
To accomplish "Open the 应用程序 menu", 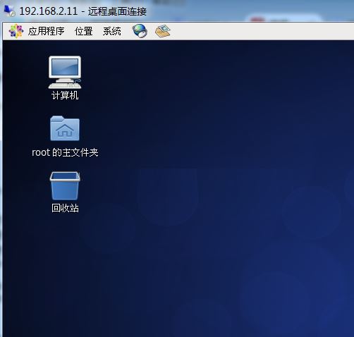I will (46, 31).
